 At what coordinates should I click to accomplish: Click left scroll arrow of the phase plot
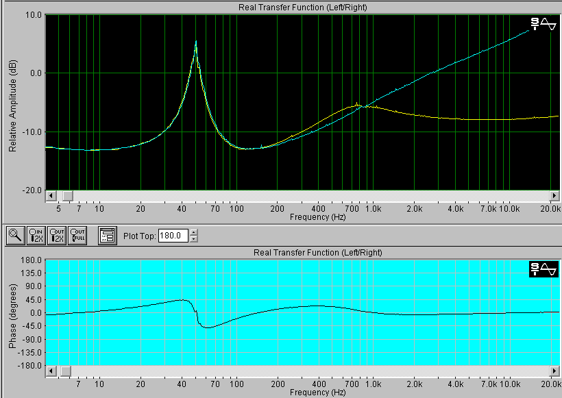click(51, 371)
